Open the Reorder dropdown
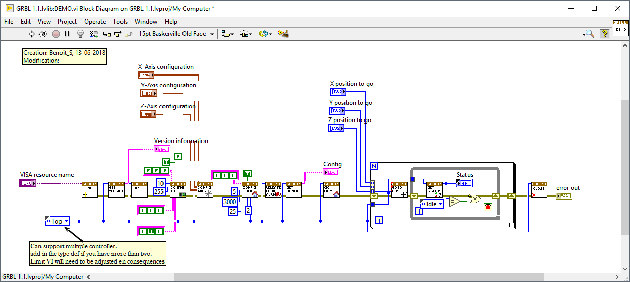 coord(265,34)
